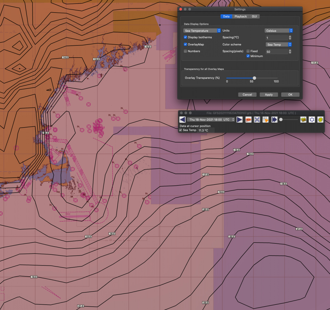Enable the Fixed spacing checkbox
Image resolution: width=330 pixels, height=310 pixels.
pos(248,51)
